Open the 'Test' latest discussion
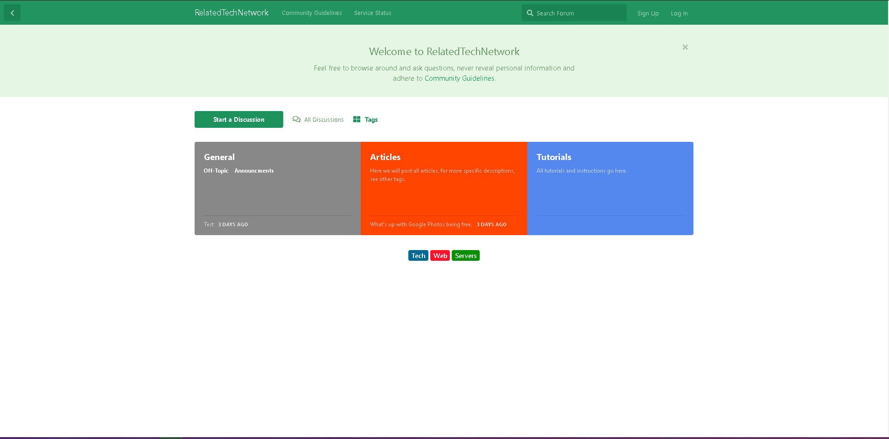The width and height of the screenshot is (889, 439). pyautogui.click(x=209, y=224)
